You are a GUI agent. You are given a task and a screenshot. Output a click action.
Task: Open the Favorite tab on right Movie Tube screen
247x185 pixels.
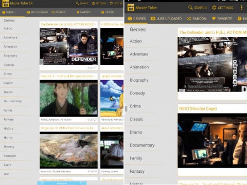pyautogui.click(x=222, y=18)
